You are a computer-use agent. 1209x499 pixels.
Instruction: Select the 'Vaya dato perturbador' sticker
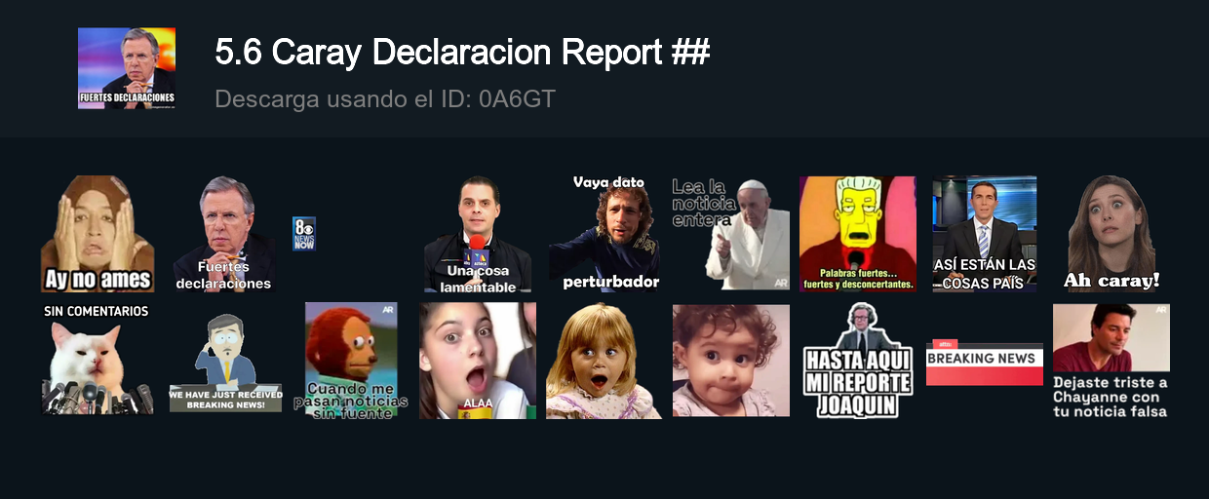[604, 234]
